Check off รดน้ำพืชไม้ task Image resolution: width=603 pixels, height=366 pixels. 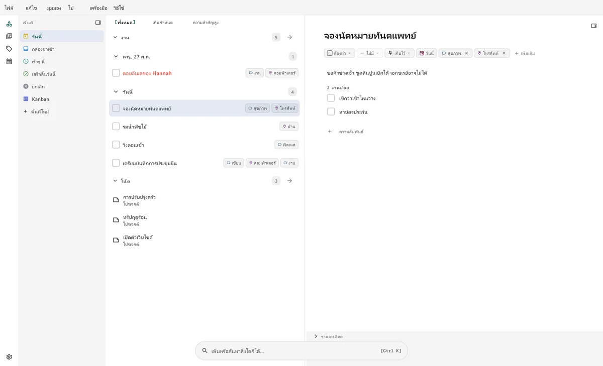pos(116,127)
